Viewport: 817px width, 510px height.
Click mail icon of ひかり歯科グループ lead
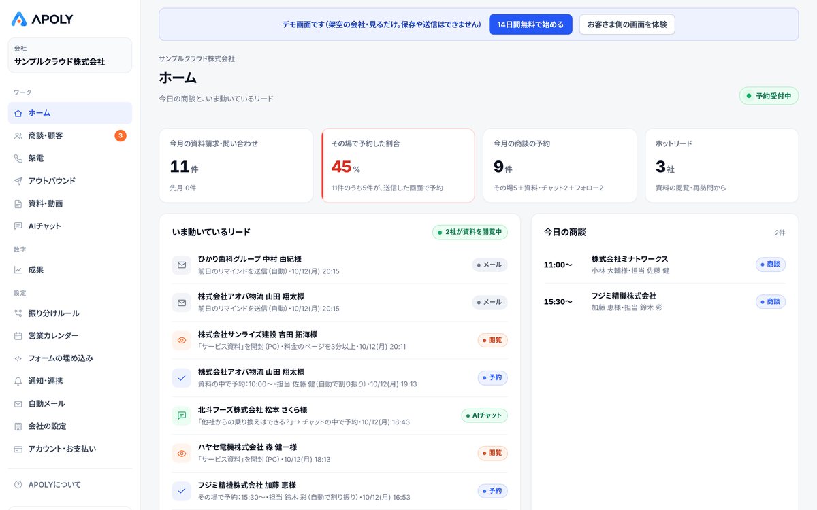[x=182, y=265]
